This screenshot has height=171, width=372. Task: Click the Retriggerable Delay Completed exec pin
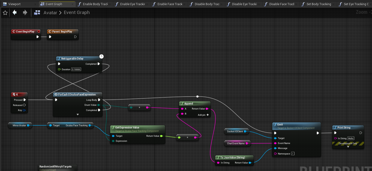tap(99, 64)
